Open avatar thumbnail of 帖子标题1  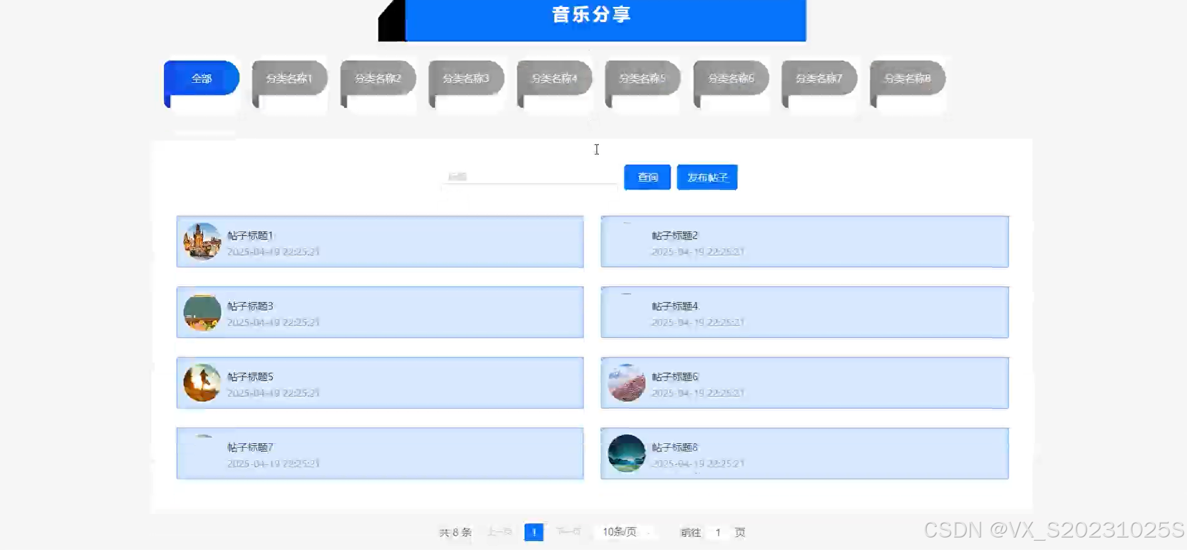pos(202,242)
